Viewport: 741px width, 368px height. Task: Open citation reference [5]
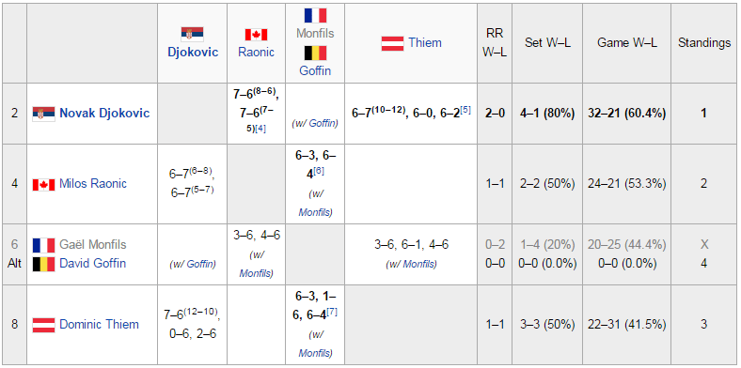[x=465, y=111]
